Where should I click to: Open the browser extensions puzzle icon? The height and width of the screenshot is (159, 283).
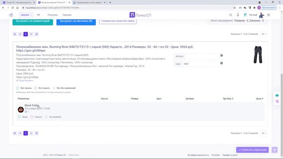click(x=254, y=8)
